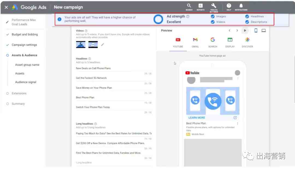Edit long headline 'Paying Too Much for Data?'
The width and height of the screenshot is (295, 169).
click(x=114, y=134)
